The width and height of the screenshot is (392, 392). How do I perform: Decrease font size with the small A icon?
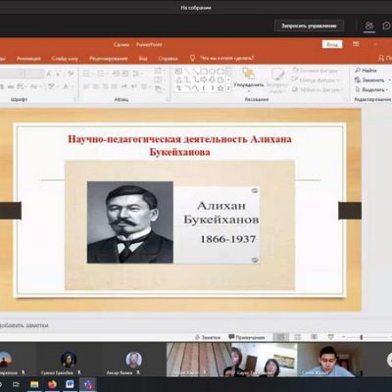59,74
